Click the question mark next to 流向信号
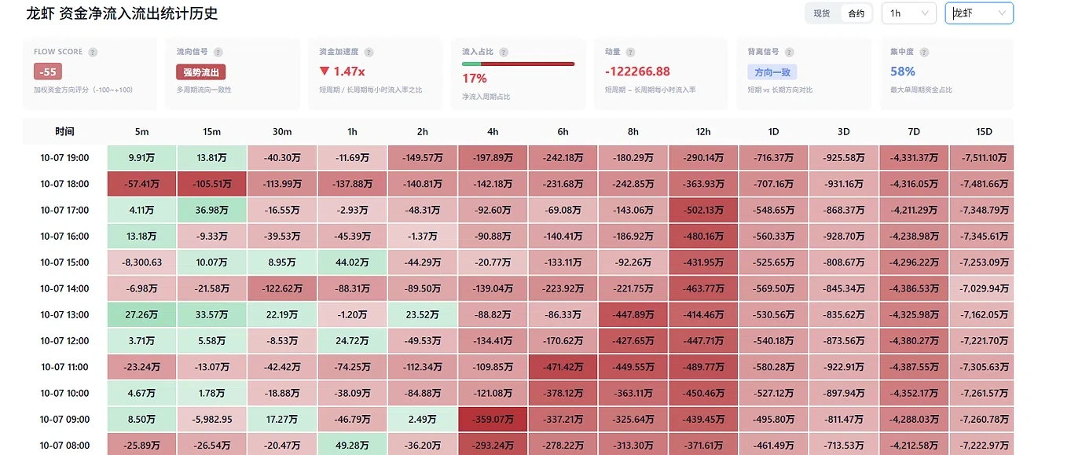Viewport: 1082px width, 455px height. point(218,52)
